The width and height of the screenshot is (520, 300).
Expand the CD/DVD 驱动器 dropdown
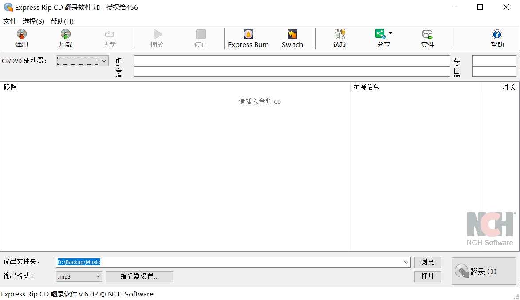point(104,61)
